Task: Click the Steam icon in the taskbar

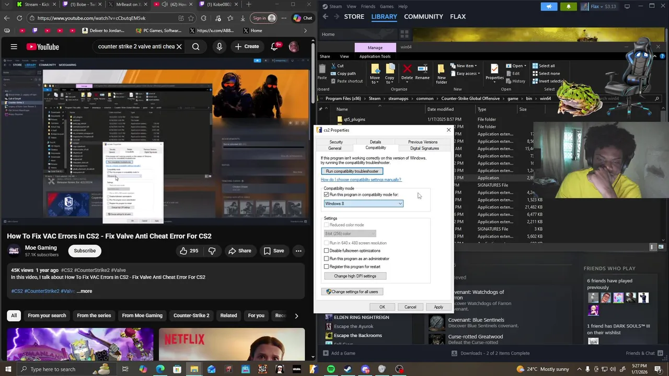Action: [348, 369]
